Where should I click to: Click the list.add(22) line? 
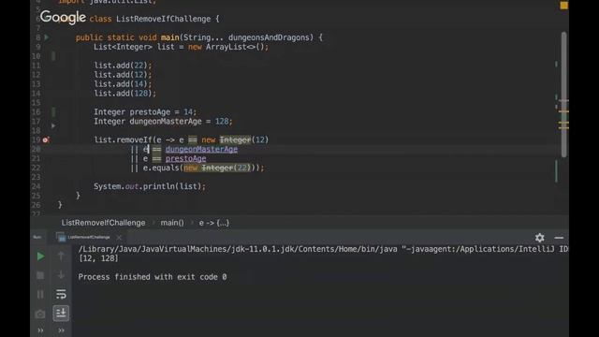pyautogui.click(x=123, y=66)
